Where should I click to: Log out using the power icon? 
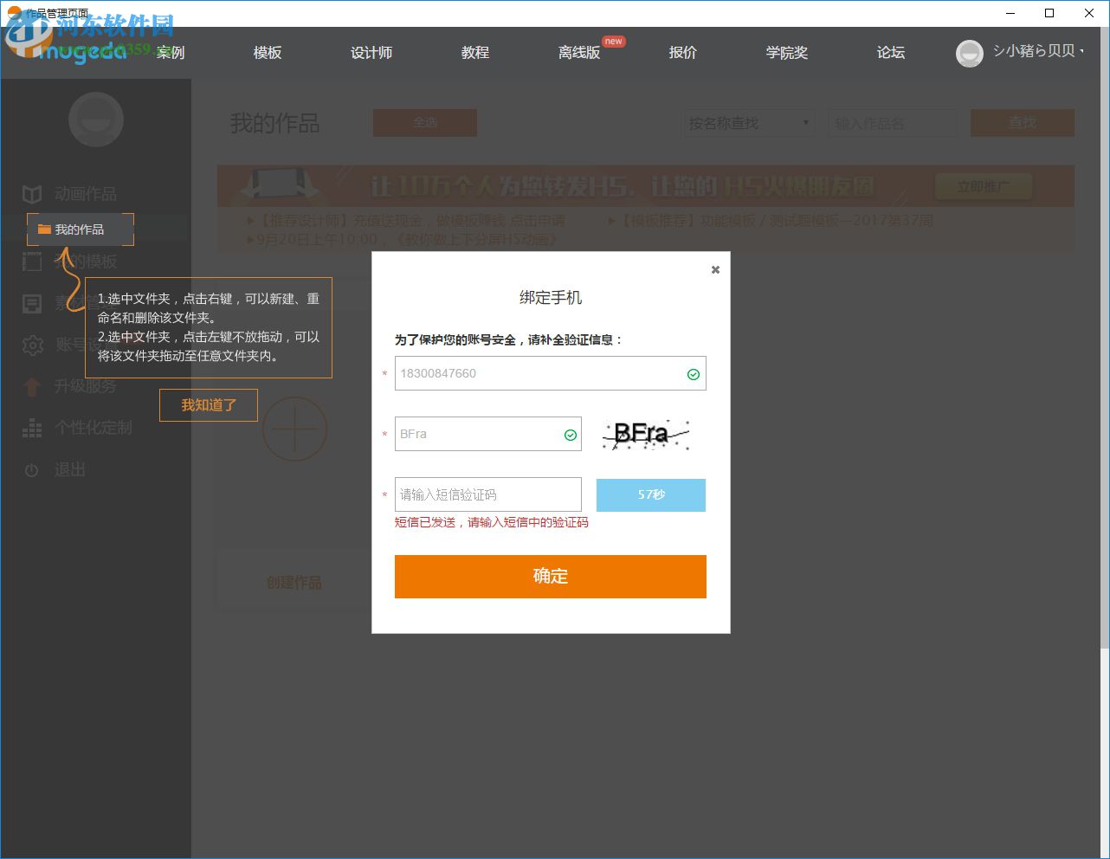click(x=32, y=470)
